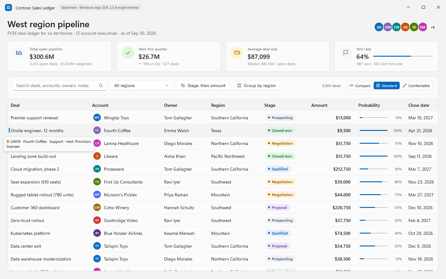
Task: Open EW user avatar
Action: (397, 27)
